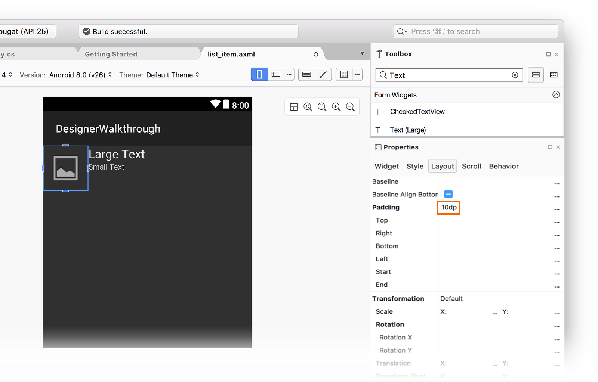Viewport: 598px width, 382px height.
Task: Open the Theme dropdown
Action: coord(173,75)
